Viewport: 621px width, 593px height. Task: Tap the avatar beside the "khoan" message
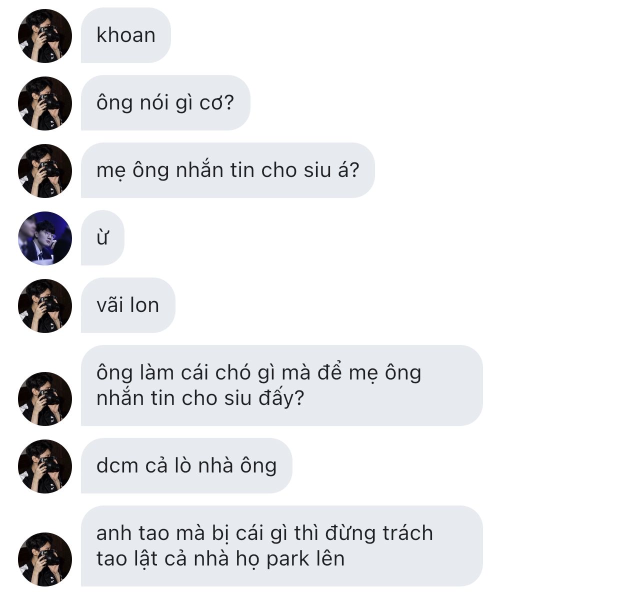[x=45, y=36]
